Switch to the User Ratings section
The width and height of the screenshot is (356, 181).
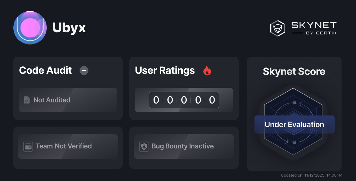(x=165, y=71)
